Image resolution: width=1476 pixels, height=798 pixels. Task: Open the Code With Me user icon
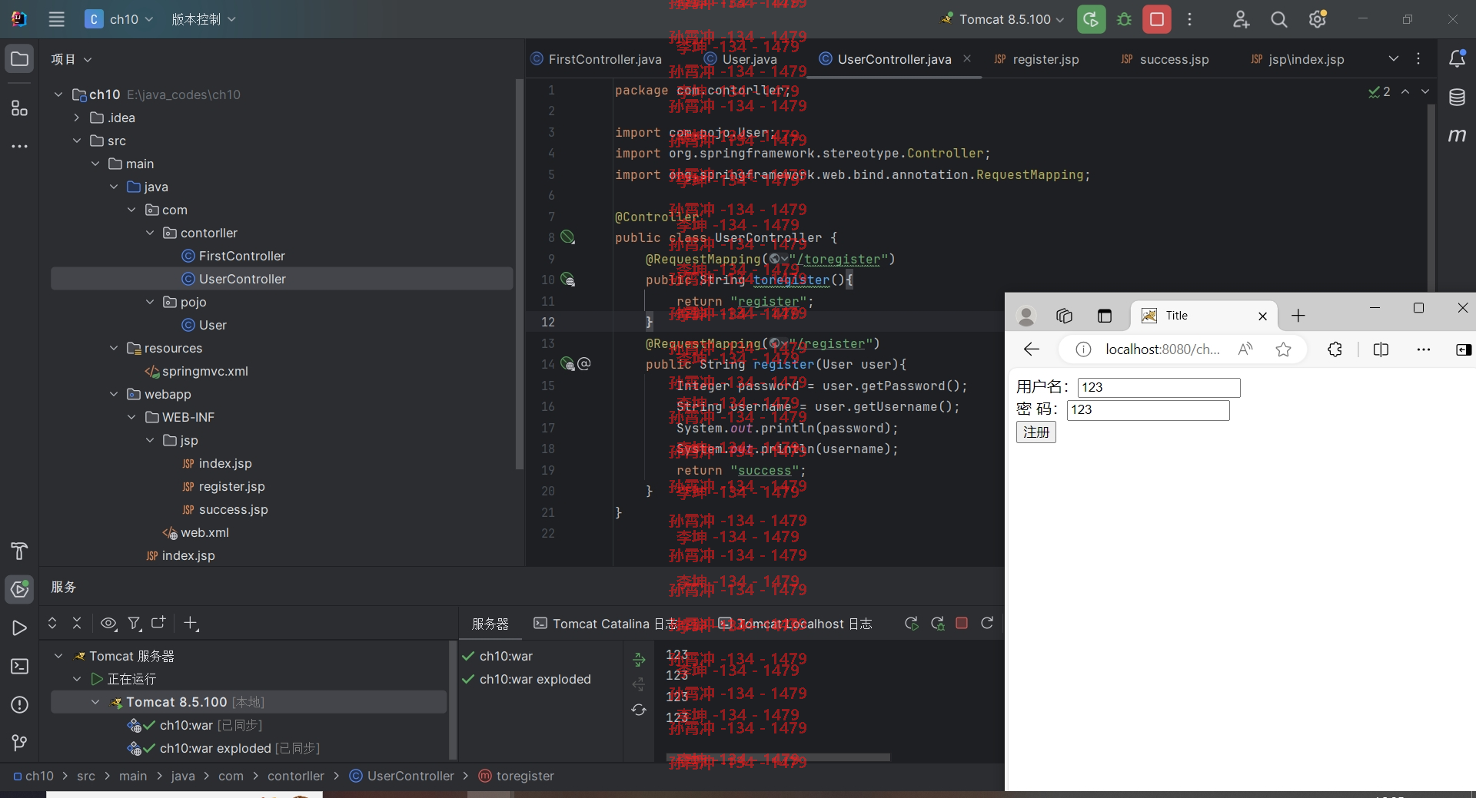(x=1241, y=19)
